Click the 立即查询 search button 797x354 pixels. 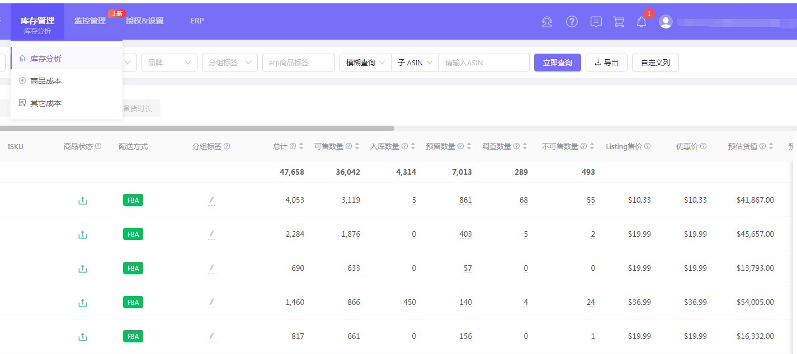tap(557, 63)
